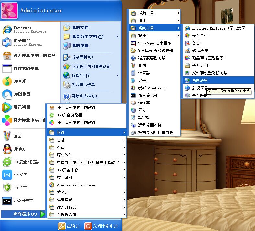The image size is (255, 231).
Task: Open 远程桌面连接
Action: click(155, 125)
